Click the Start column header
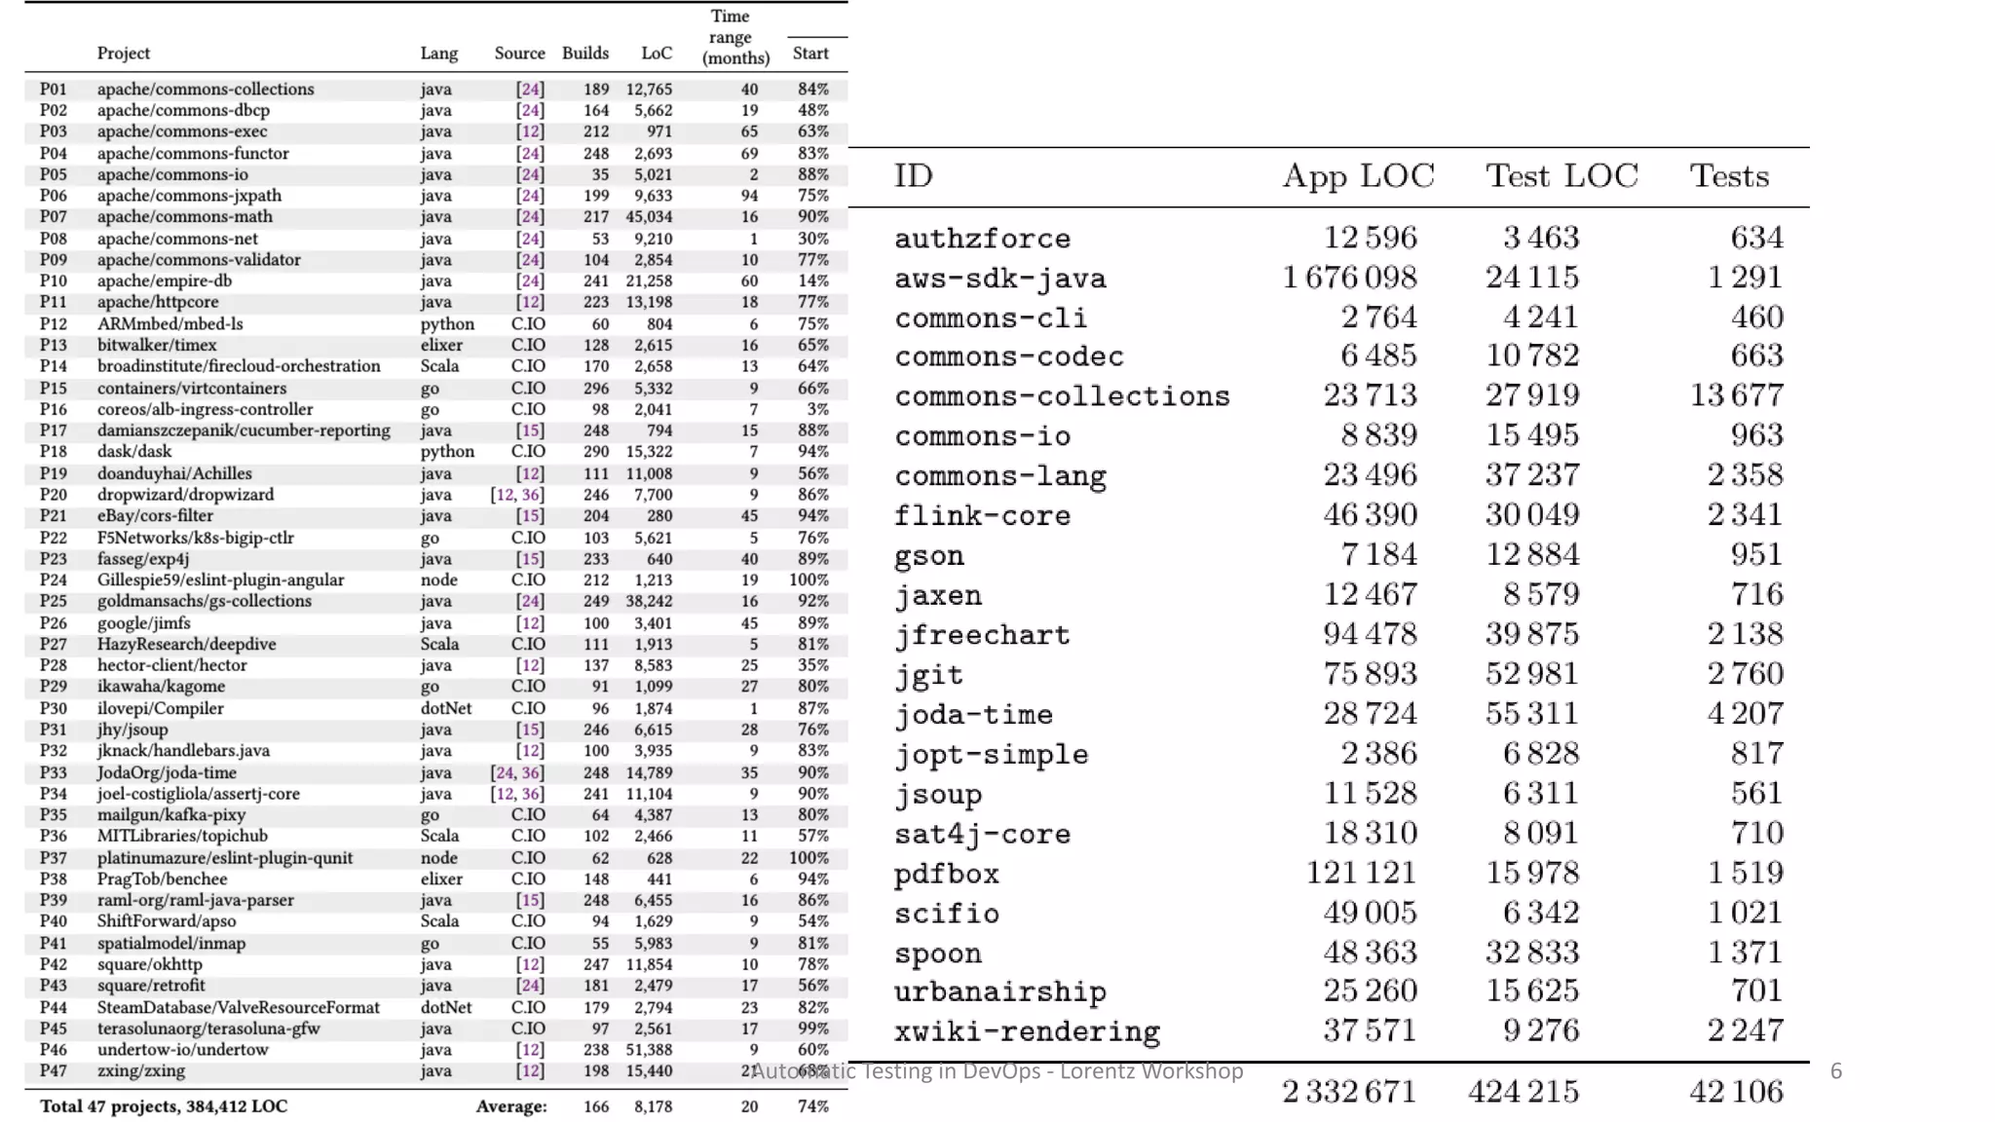Image resolution: width=1995 pixels, height=1122 pixels. [x=810, y=54]
